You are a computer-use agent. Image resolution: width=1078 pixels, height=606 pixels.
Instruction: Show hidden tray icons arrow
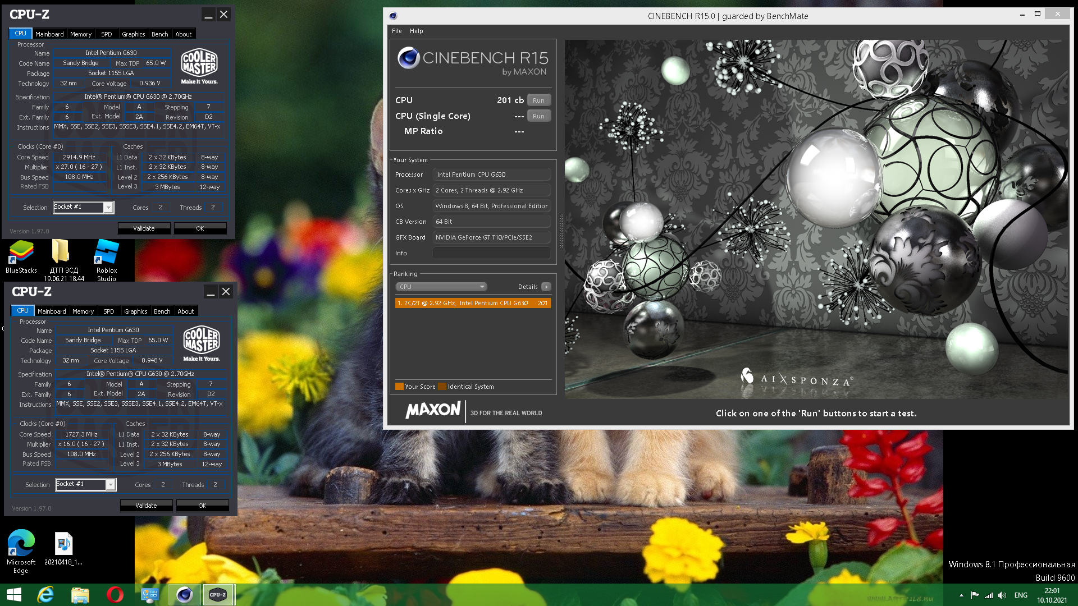961,595
